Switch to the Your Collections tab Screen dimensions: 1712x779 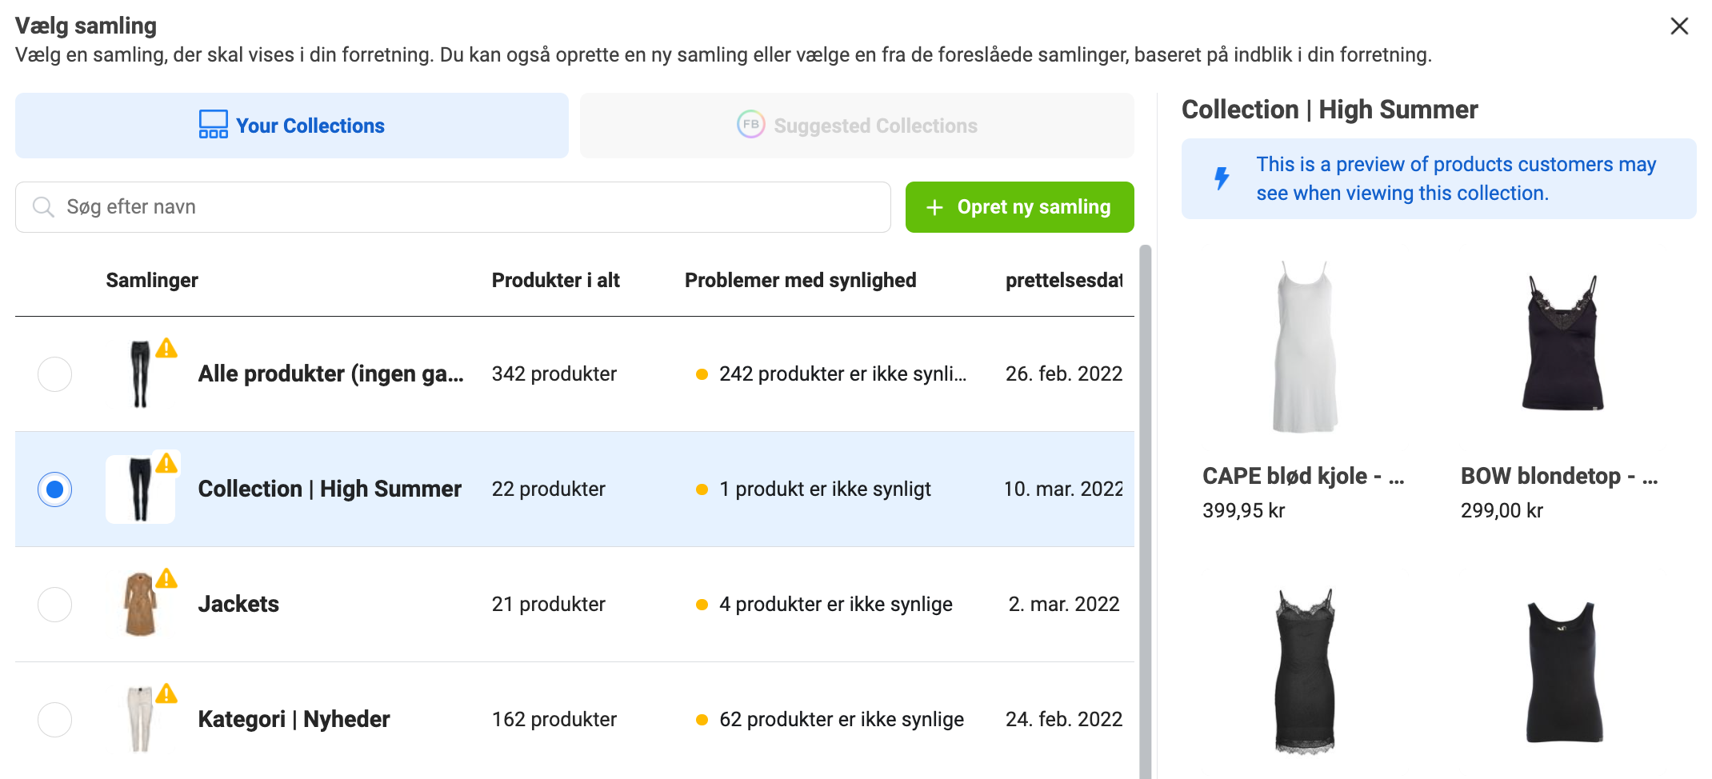point(292,126)
